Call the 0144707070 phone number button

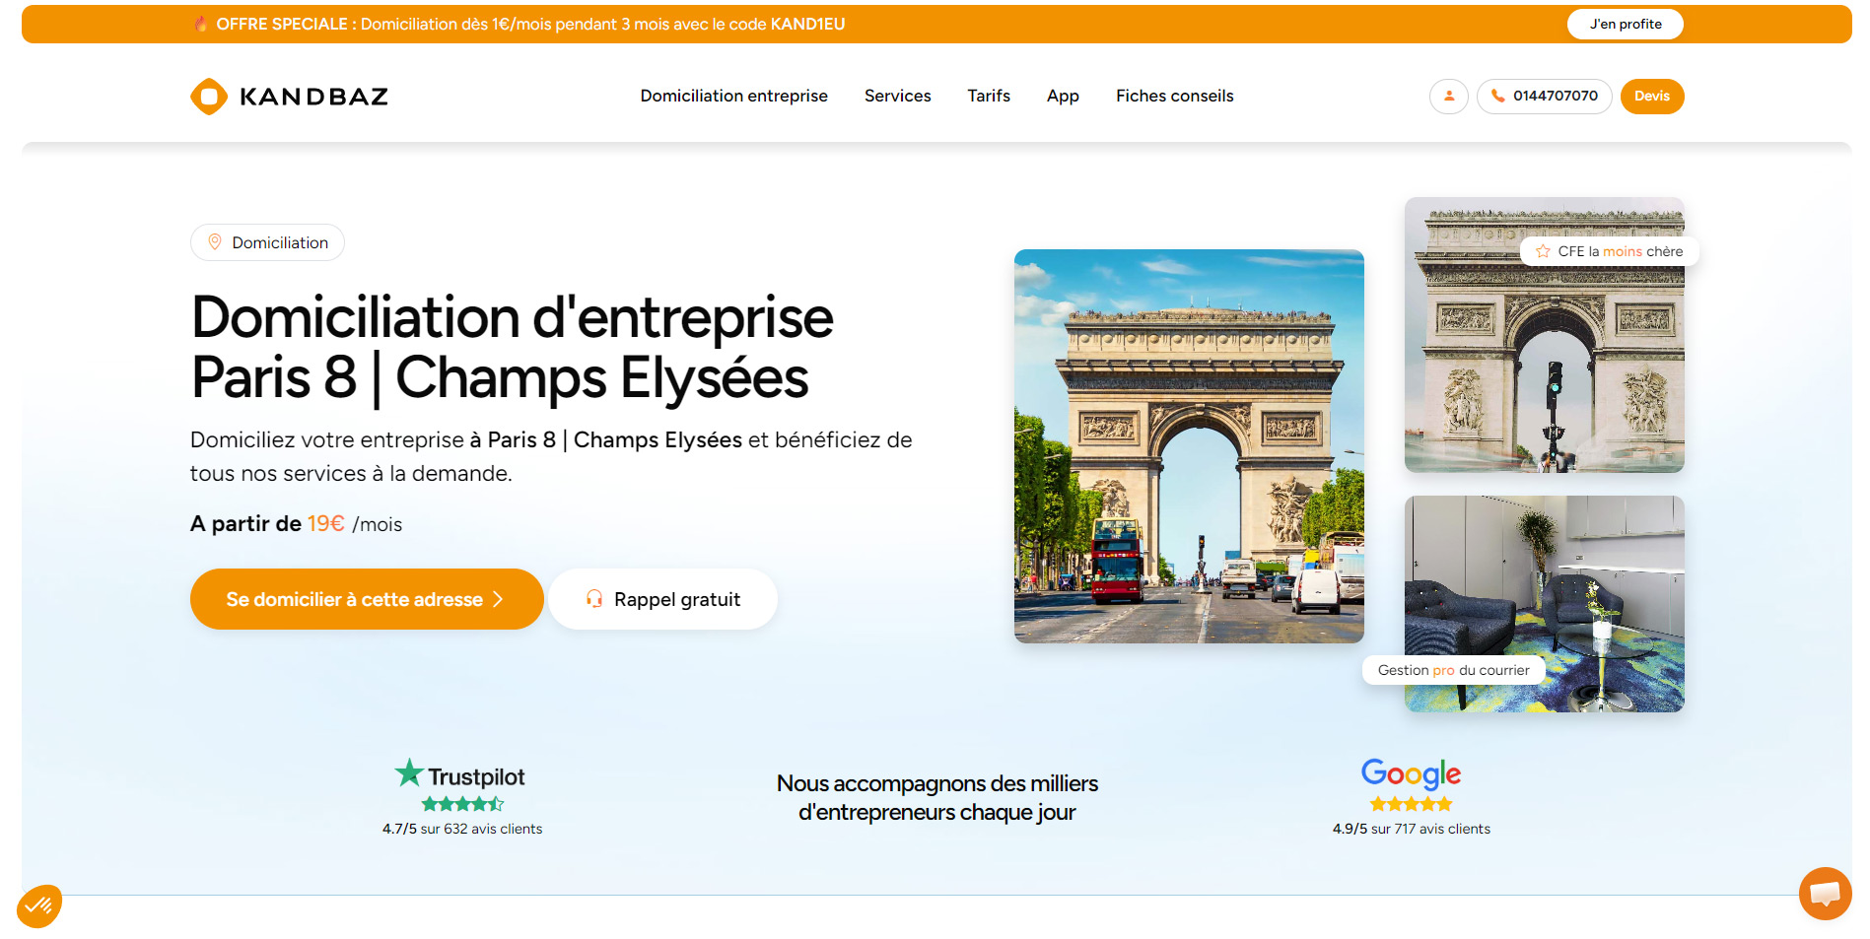coord(1544,97)
